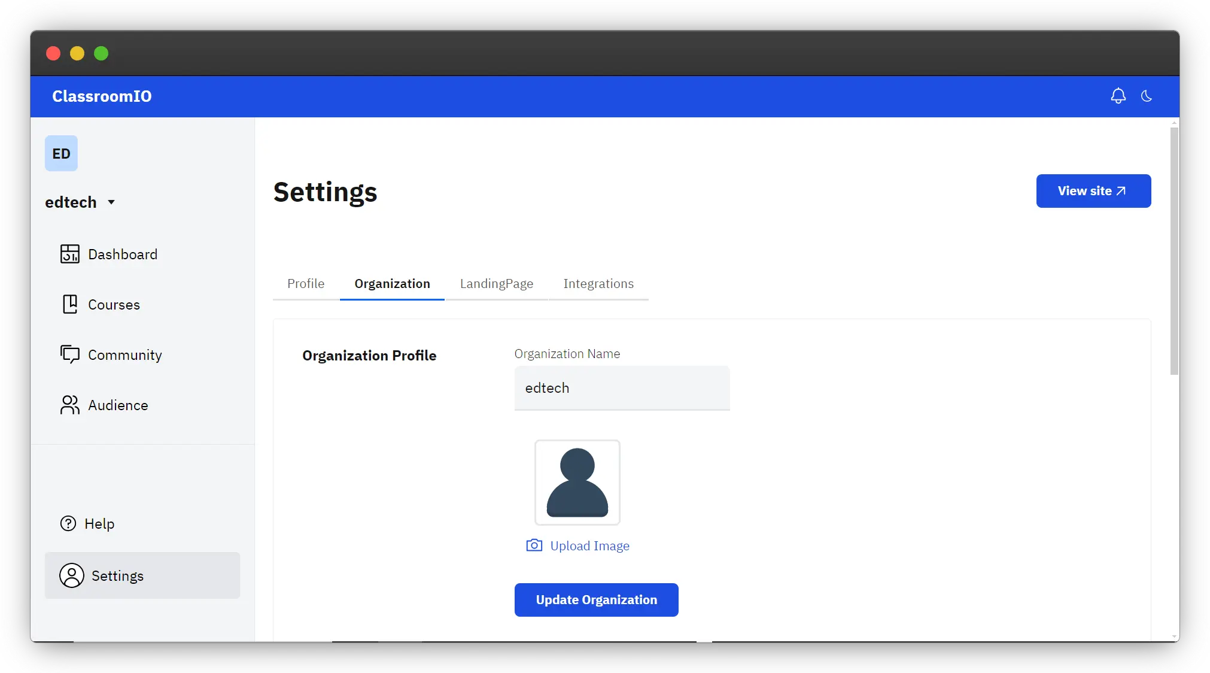
Task: Click the camera icon beside Upload Image
Action: coord(534,545)
